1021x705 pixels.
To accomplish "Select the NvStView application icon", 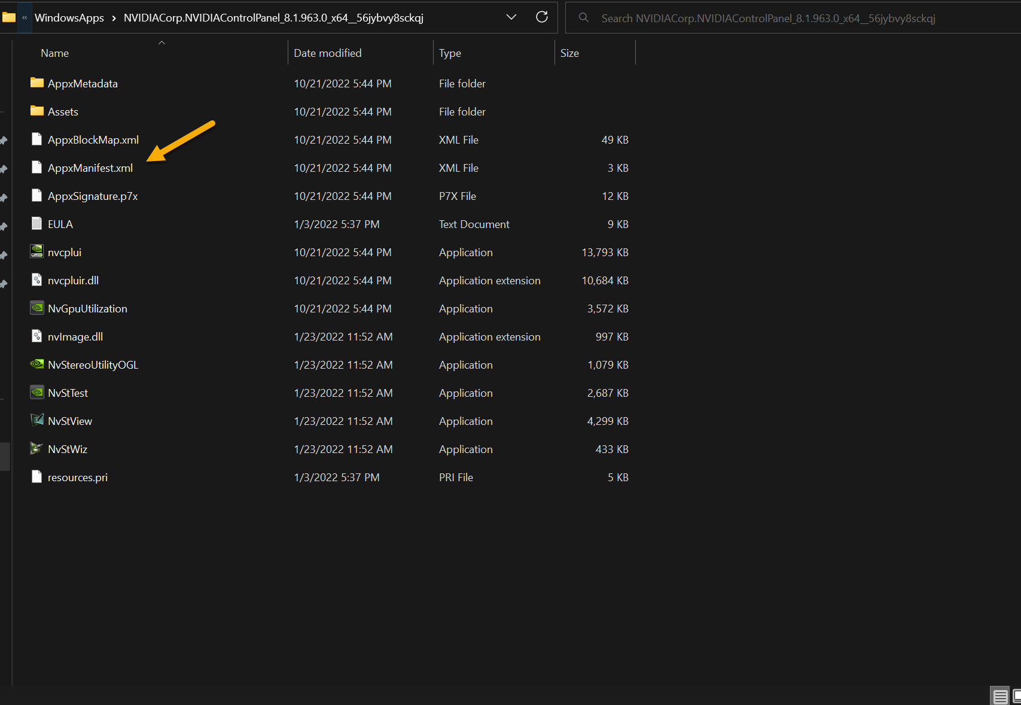I will point(37,421).
